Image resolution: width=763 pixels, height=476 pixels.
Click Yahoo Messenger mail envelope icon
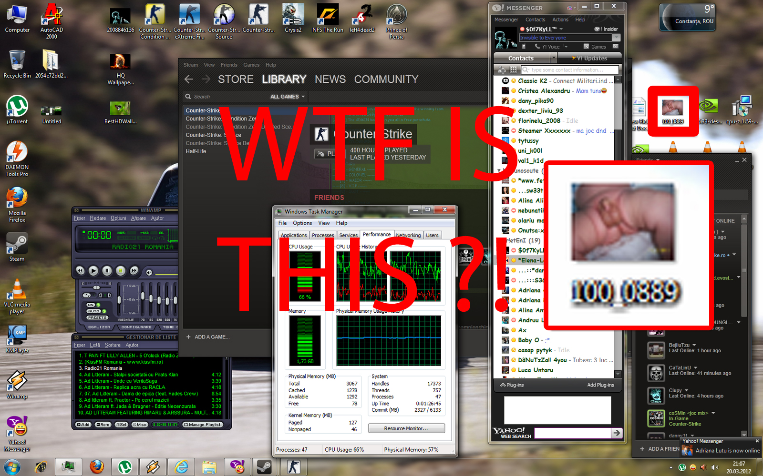pos(616,47)
